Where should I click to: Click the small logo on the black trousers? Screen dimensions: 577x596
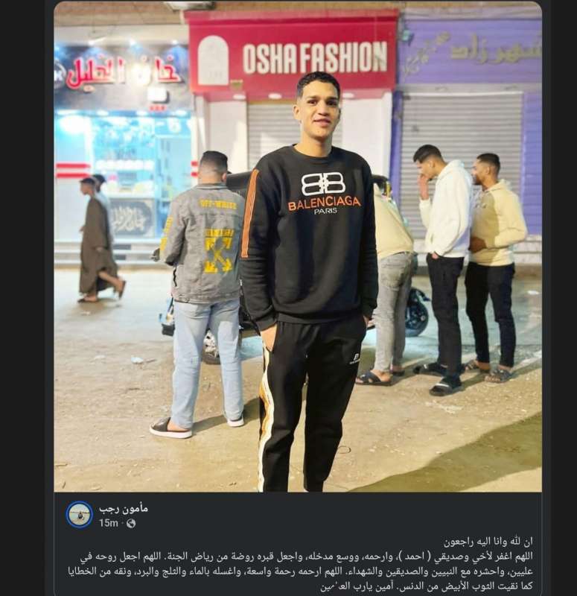click(x=355, y=358)
